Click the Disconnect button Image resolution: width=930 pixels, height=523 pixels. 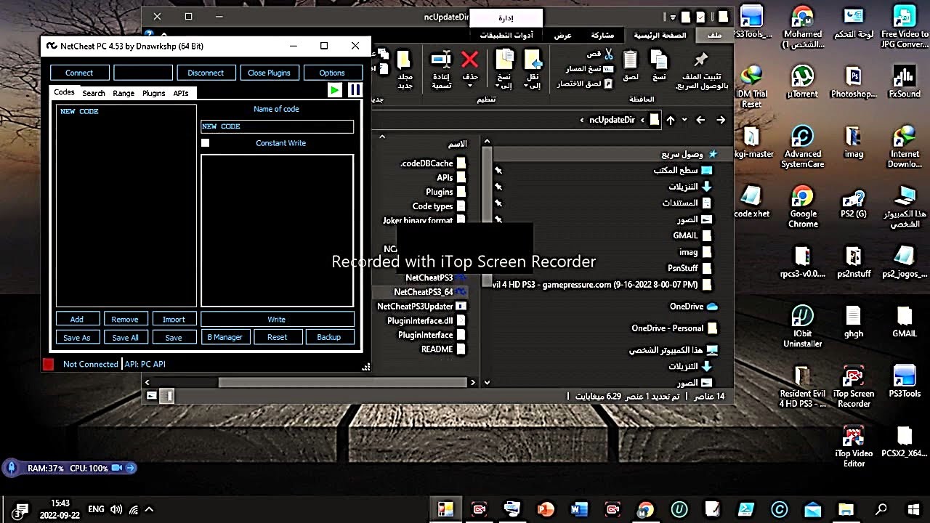(206, 73)
